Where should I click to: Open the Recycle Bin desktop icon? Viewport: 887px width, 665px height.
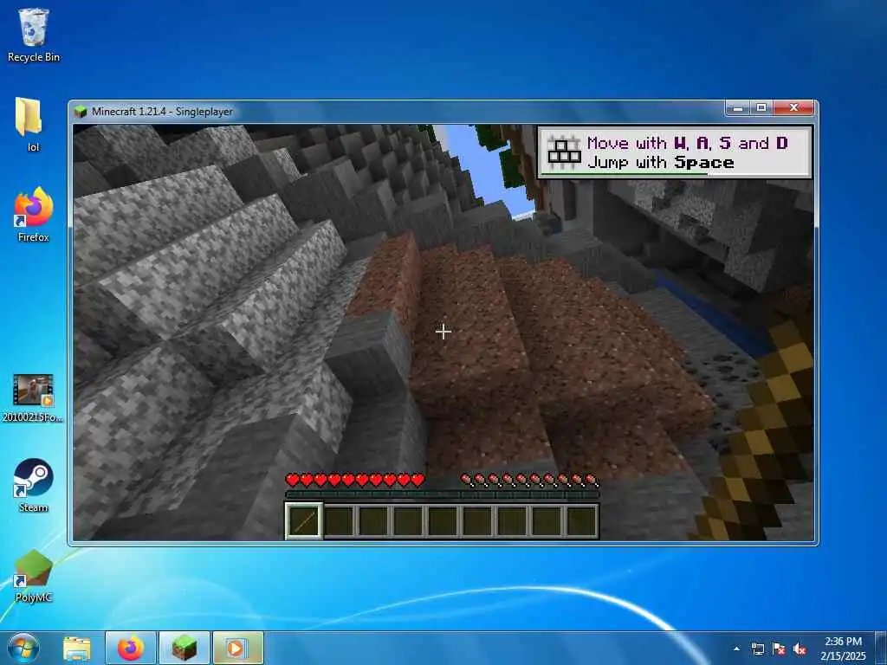pos(34,35)
